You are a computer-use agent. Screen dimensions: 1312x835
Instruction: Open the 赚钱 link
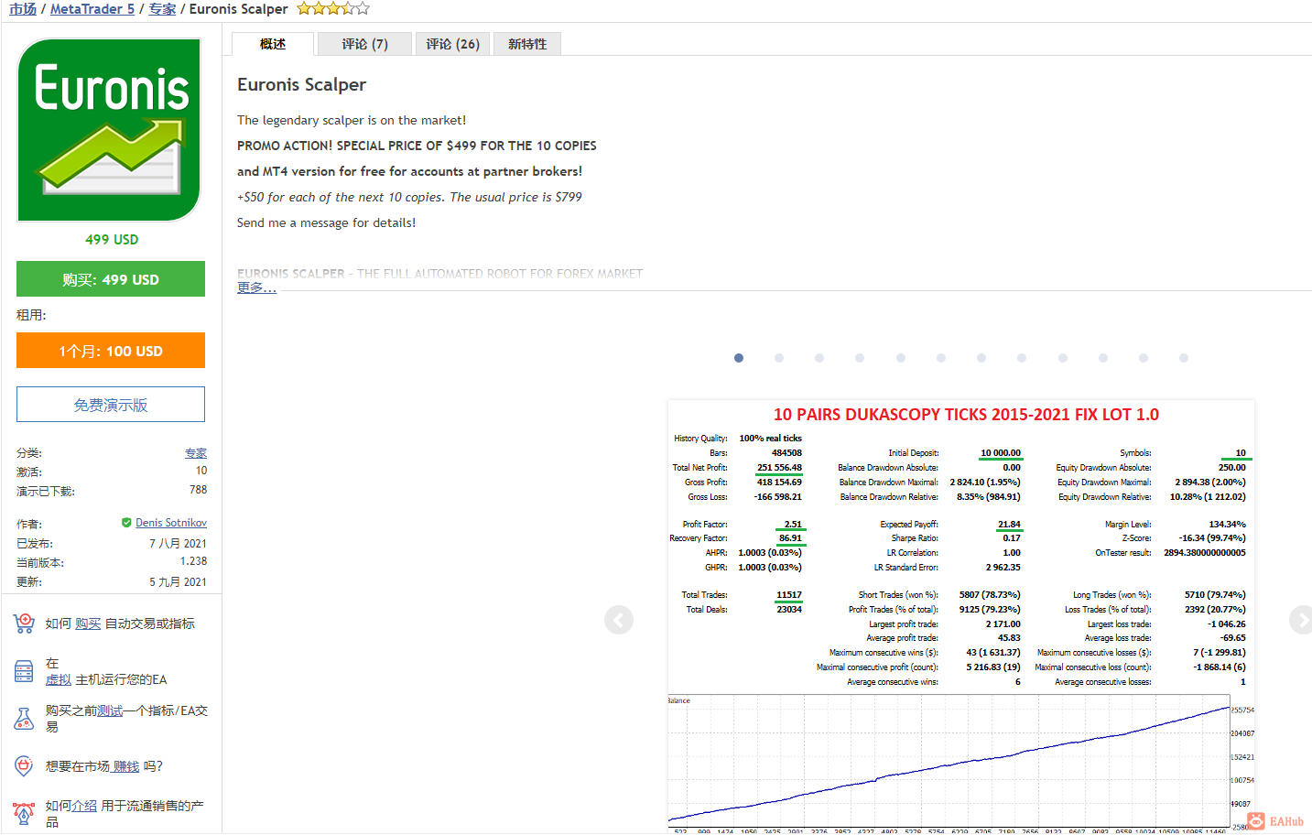coord(126,766)
